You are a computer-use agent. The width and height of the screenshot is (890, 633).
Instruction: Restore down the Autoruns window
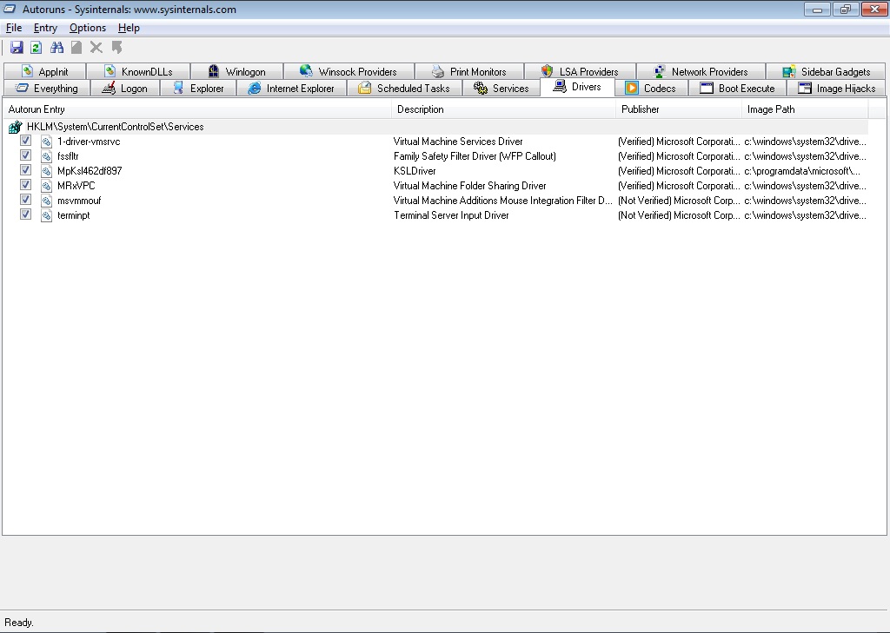(x=845, y=10)
